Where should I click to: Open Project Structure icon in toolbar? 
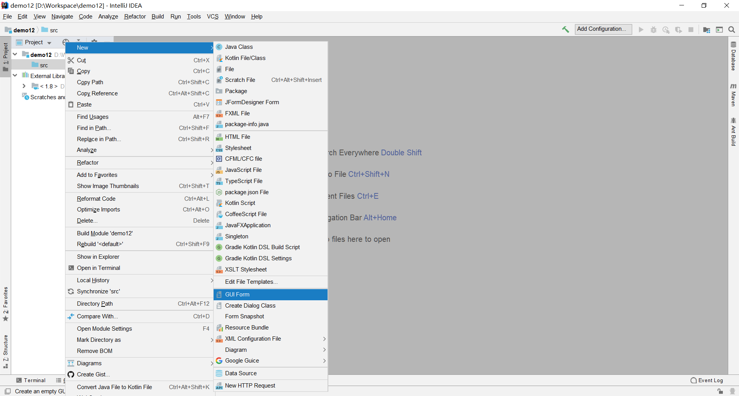click(x=707, y=30)
